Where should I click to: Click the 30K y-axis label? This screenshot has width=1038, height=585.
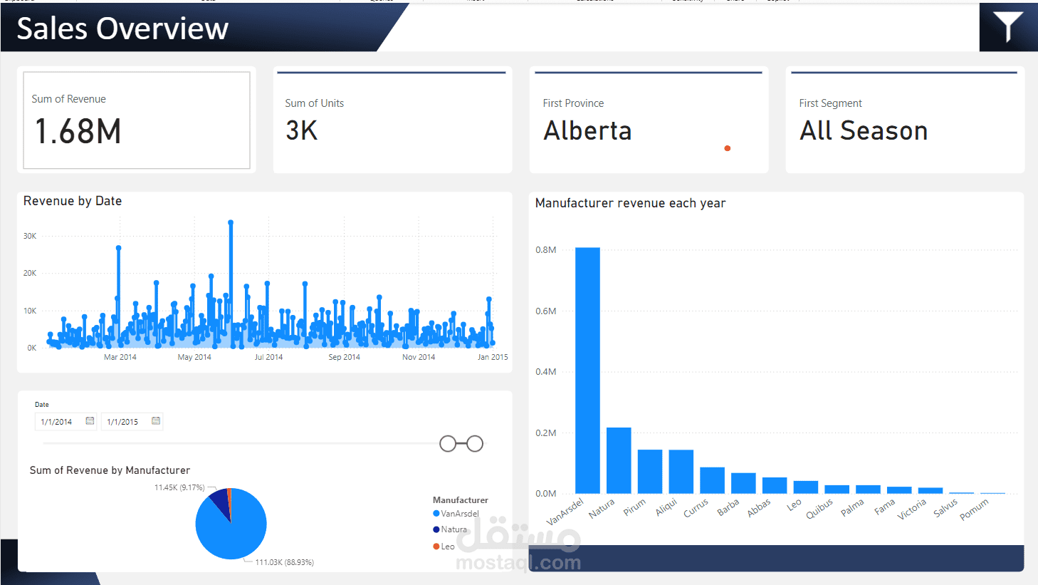coord(30,236)
